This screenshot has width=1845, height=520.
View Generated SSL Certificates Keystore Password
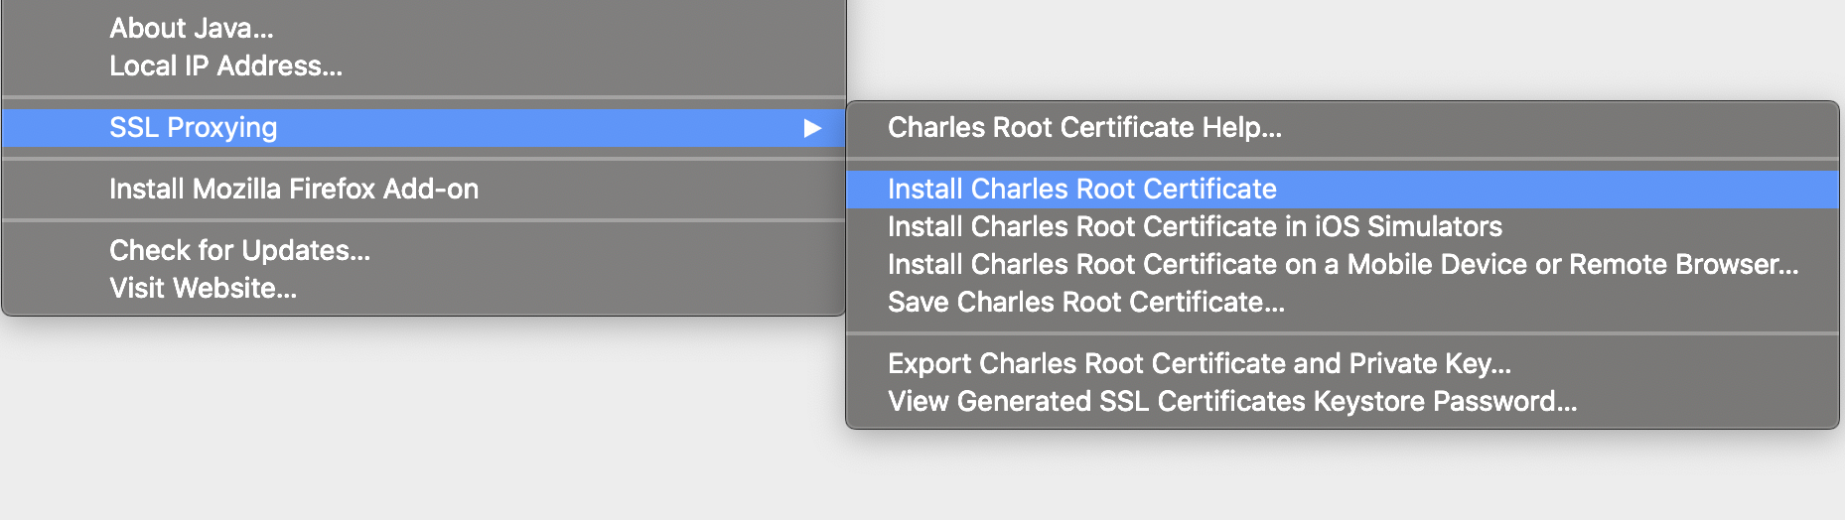(x=1231, y=401)
